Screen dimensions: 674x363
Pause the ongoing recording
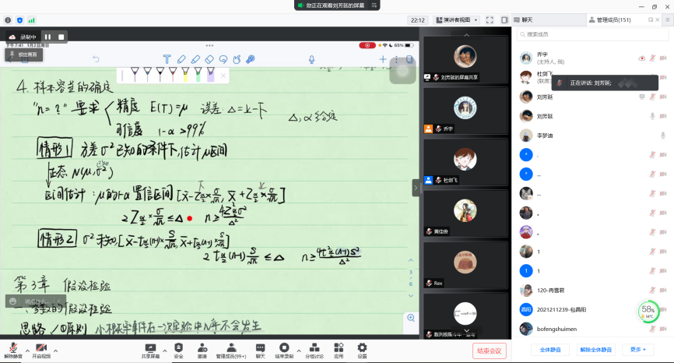47,37
